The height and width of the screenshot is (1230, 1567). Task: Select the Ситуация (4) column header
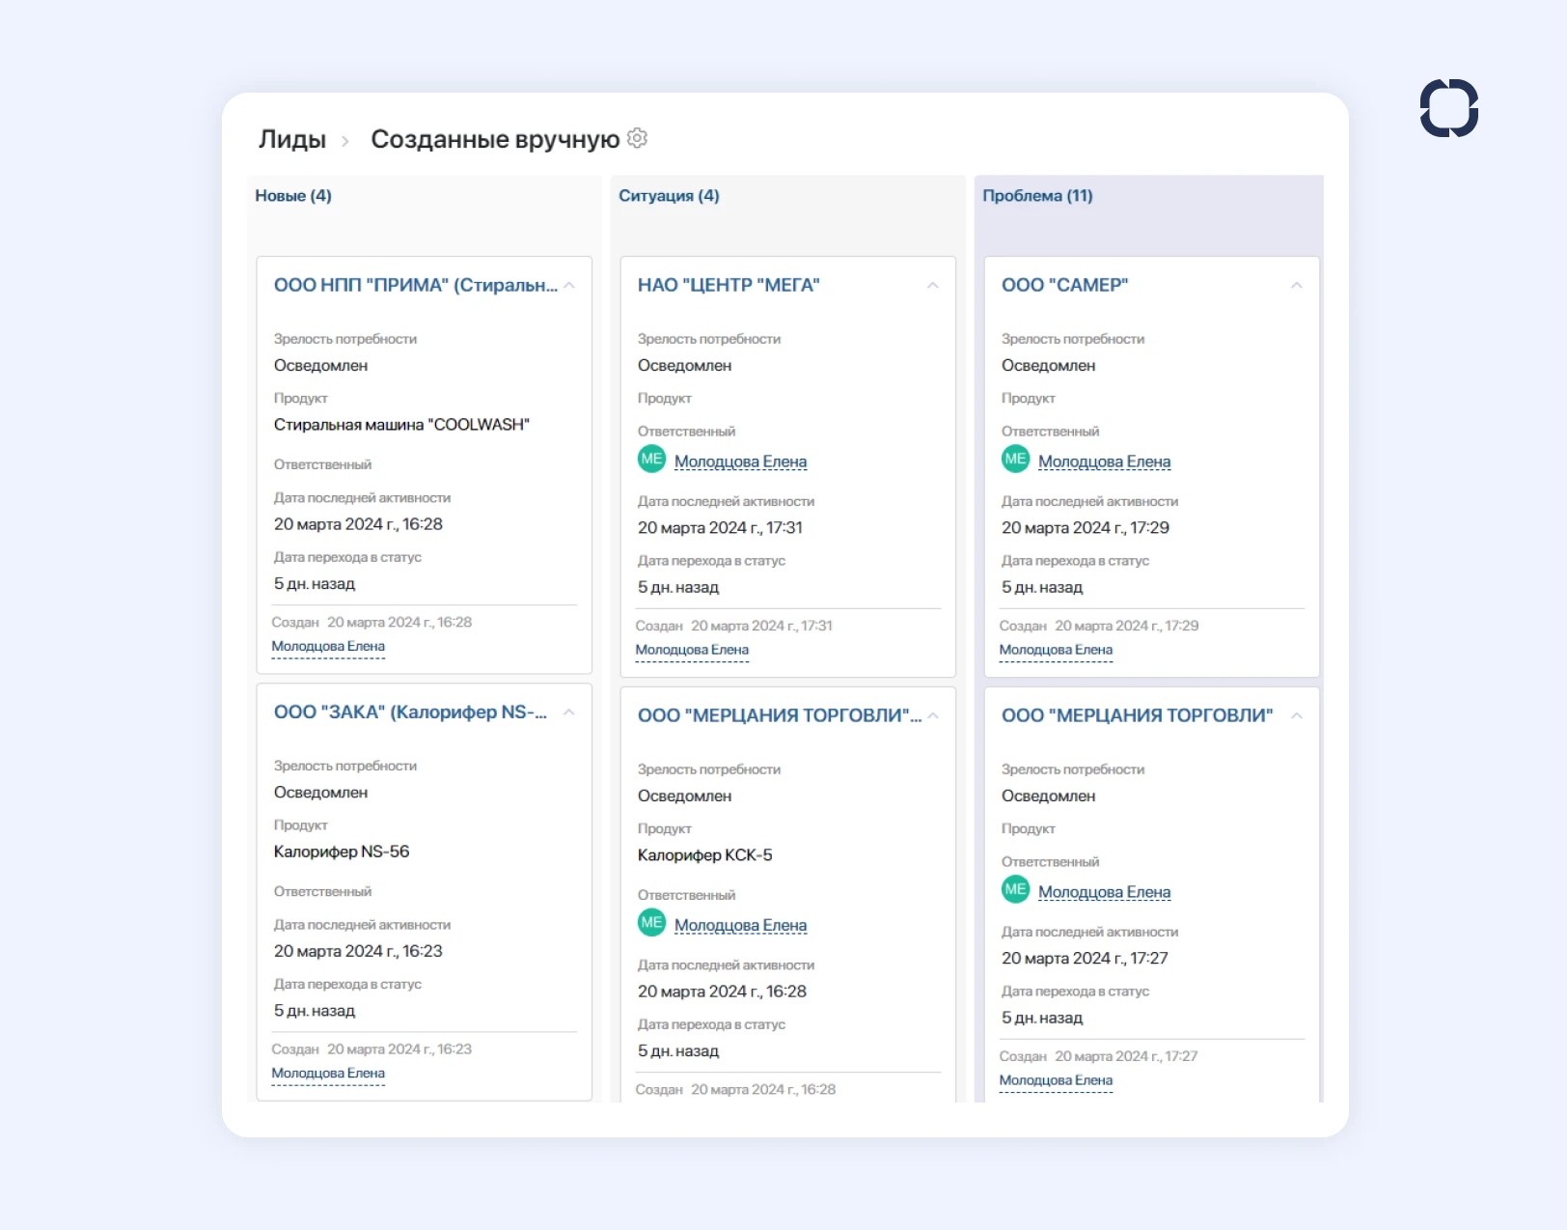point(669,196)
